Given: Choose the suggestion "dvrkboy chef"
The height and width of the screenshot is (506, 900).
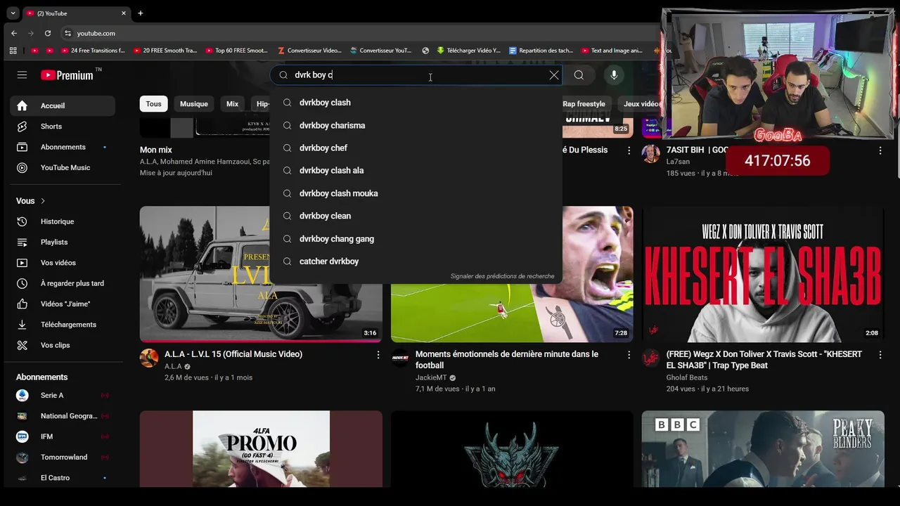Looking at the screenshot, I should pyautogui.click(x=416, y=148).
